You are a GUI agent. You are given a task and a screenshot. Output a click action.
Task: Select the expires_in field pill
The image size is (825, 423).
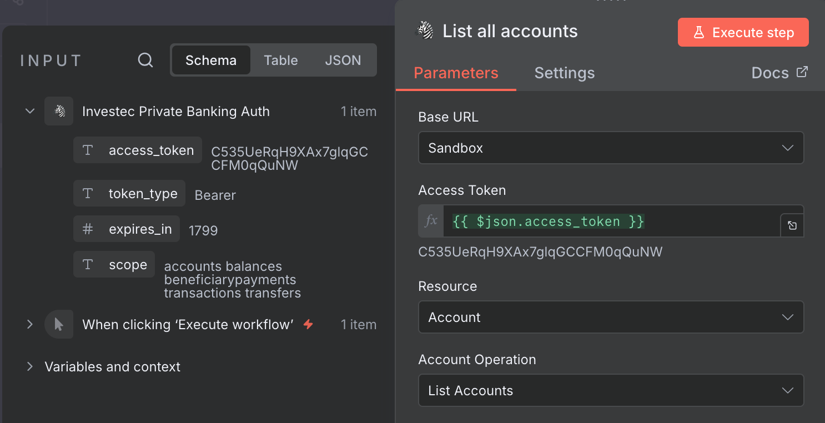coord(127,229)
